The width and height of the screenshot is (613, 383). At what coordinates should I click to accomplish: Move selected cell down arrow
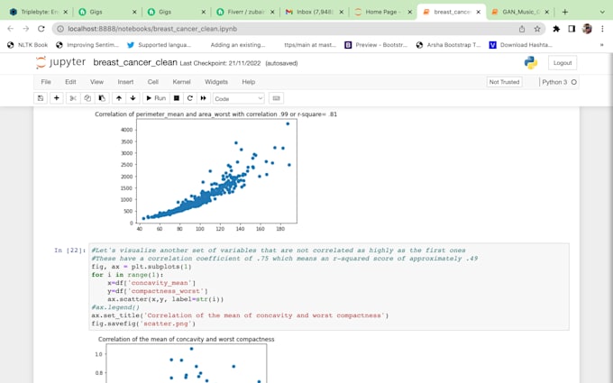coord(133,98)
